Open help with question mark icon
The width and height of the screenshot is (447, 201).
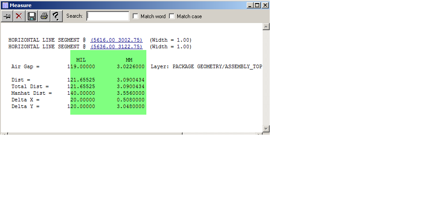click(57, 16)
